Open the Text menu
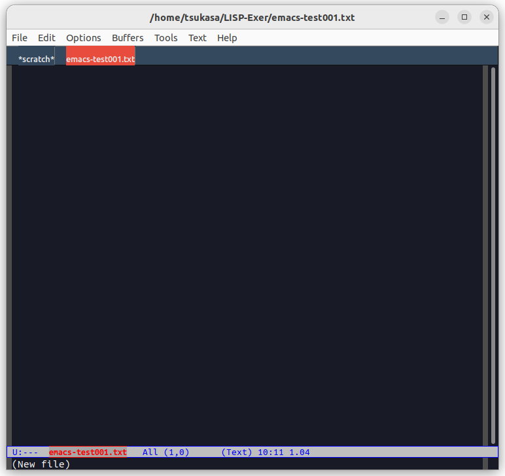This screenshot has width=505, height=476. pos(197,38)
